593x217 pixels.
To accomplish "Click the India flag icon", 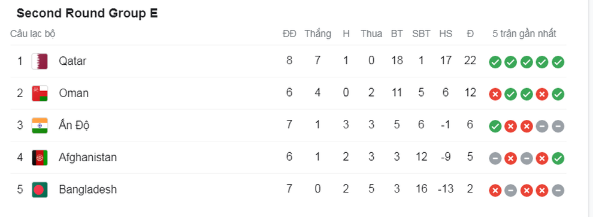I will 40,125.
